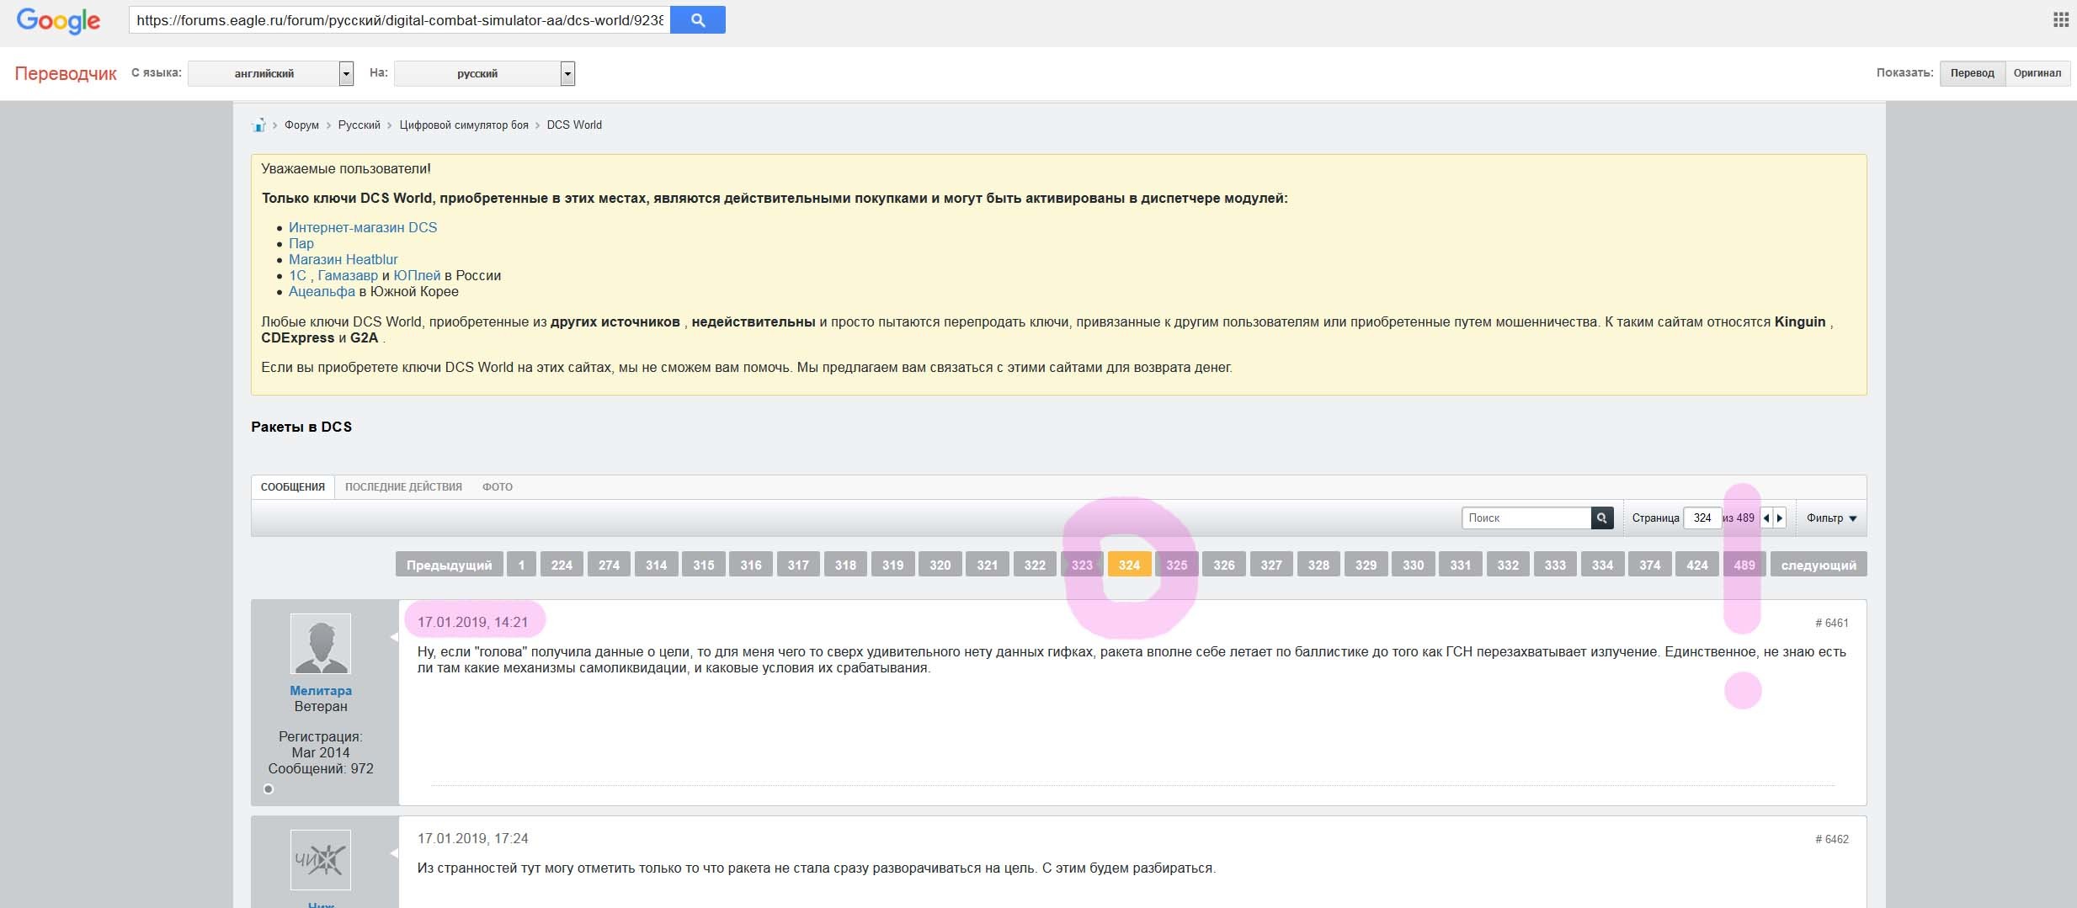Open the Гамазавр link

(x=348, y=275)
